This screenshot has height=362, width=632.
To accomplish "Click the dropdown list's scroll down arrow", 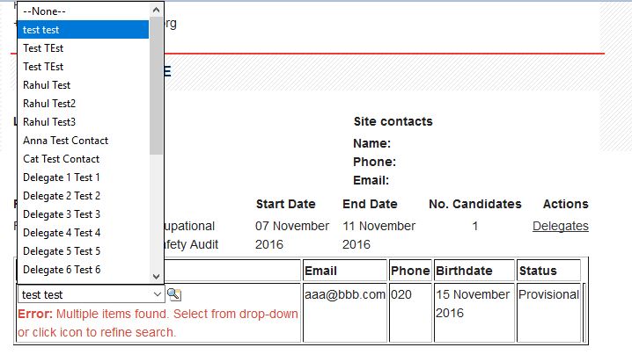I will click(x=157, y=276).
